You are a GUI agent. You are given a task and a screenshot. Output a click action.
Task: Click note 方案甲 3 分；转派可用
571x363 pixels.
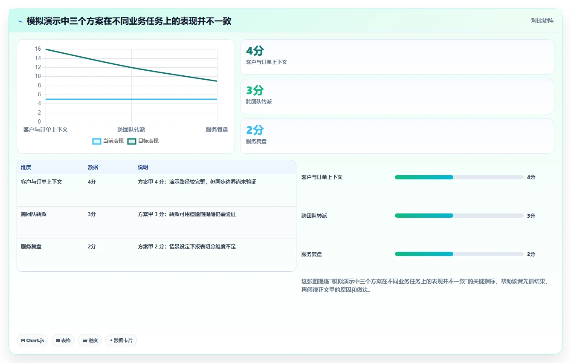click(187, 214)
